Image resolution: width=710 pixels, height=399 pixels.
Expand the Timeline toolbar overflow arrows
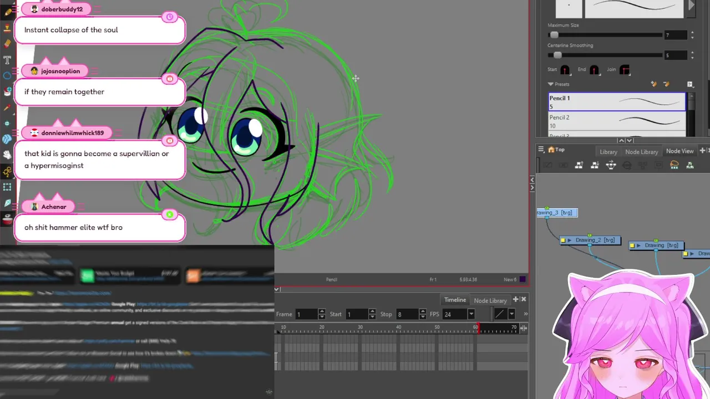click(x=525, y=314)
